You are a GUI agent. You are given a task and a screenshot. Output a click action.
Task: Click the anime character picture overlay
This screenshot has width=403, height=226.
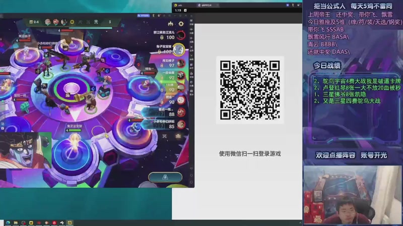(26, 150)
